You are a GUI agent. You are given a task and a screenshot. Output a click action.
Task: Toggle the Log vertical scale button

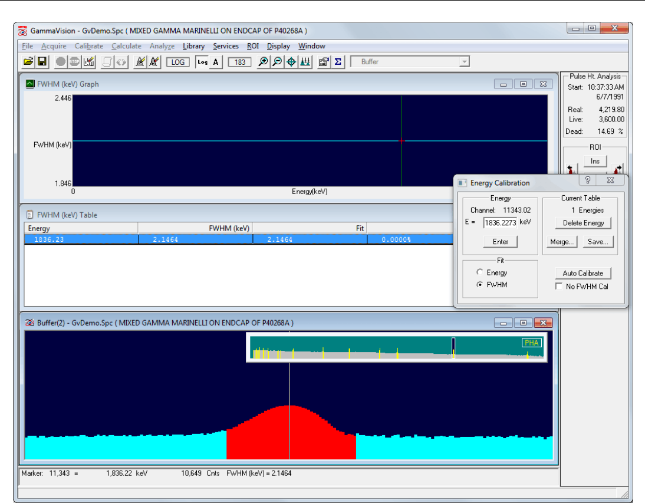point(202,62)
